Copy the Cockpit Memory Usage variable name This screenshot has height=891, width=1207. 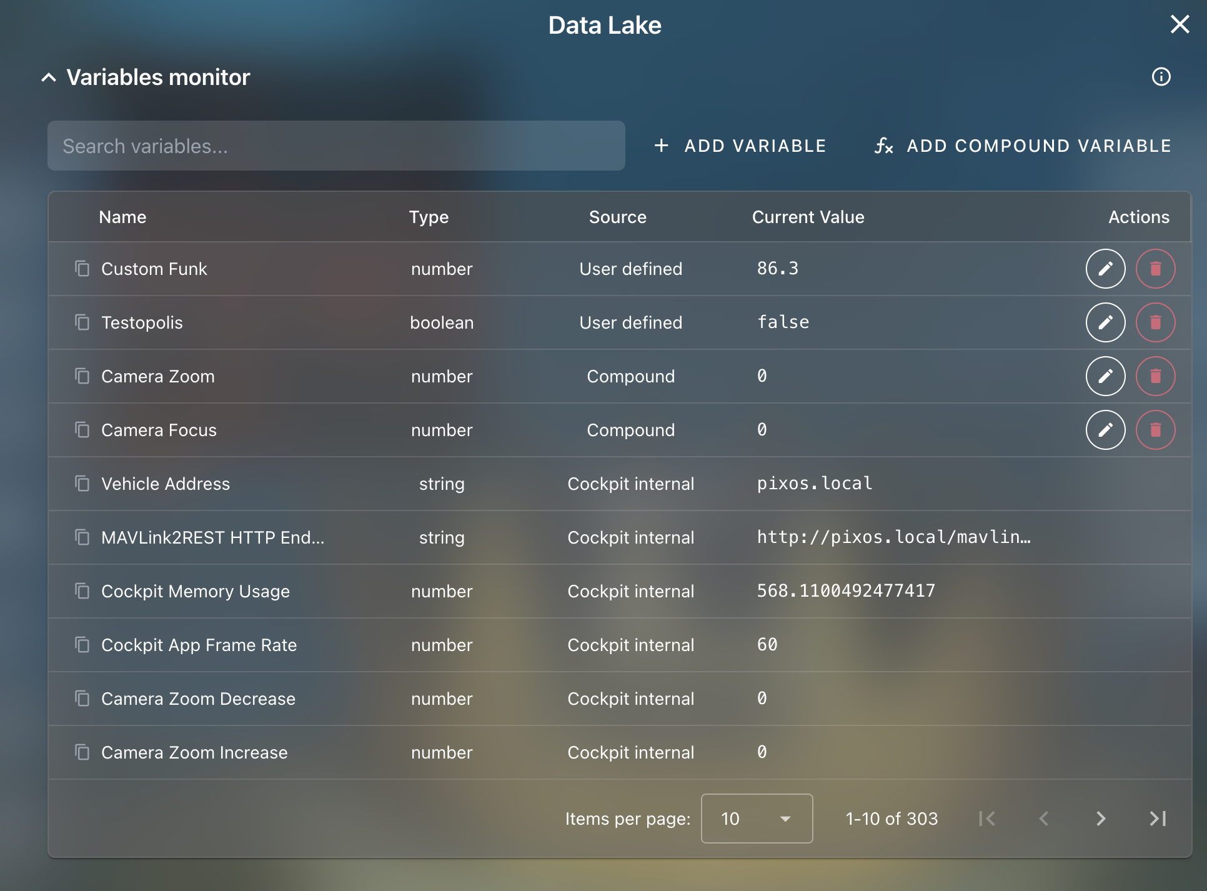82,591
